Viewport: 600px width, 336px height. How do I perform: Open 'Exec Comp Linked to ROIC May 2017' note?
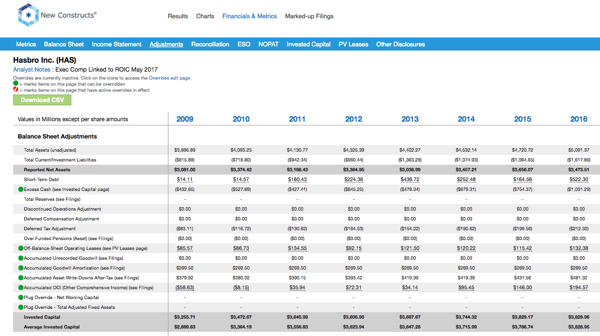tap(106, 70)
